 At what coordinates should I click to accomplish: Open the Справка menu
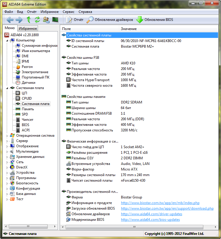(85, 12)
